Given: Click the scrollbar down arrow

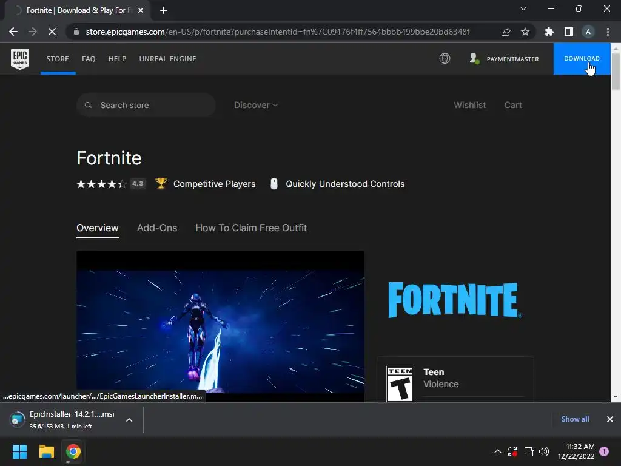Looking at the screenshot, I should coord(616,397).
